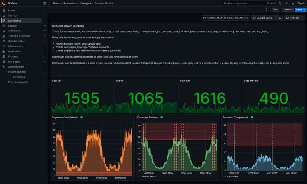The height and width of the screenshot is (184, 307).
Task: Expand the Testing & synthetics chevron
Action: [x=45, y=36]
